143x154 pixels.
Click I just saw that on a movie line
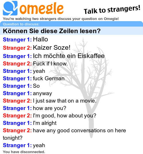point(50,101)
